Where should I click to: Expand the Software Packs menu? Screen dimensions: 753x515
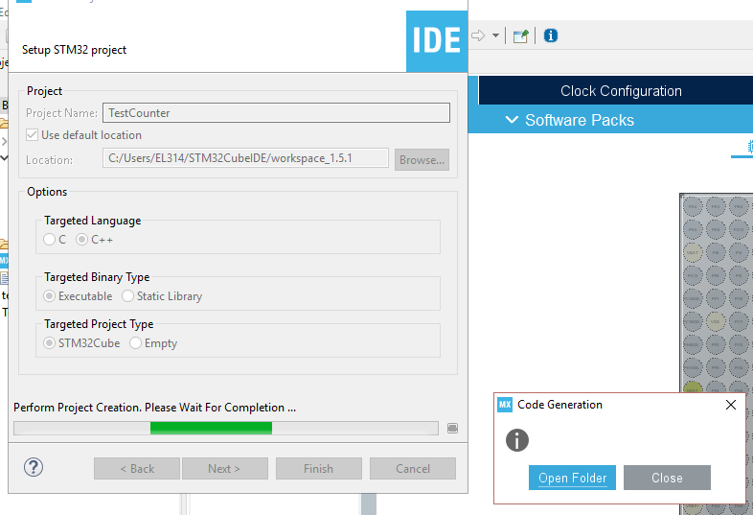[570, 120]
